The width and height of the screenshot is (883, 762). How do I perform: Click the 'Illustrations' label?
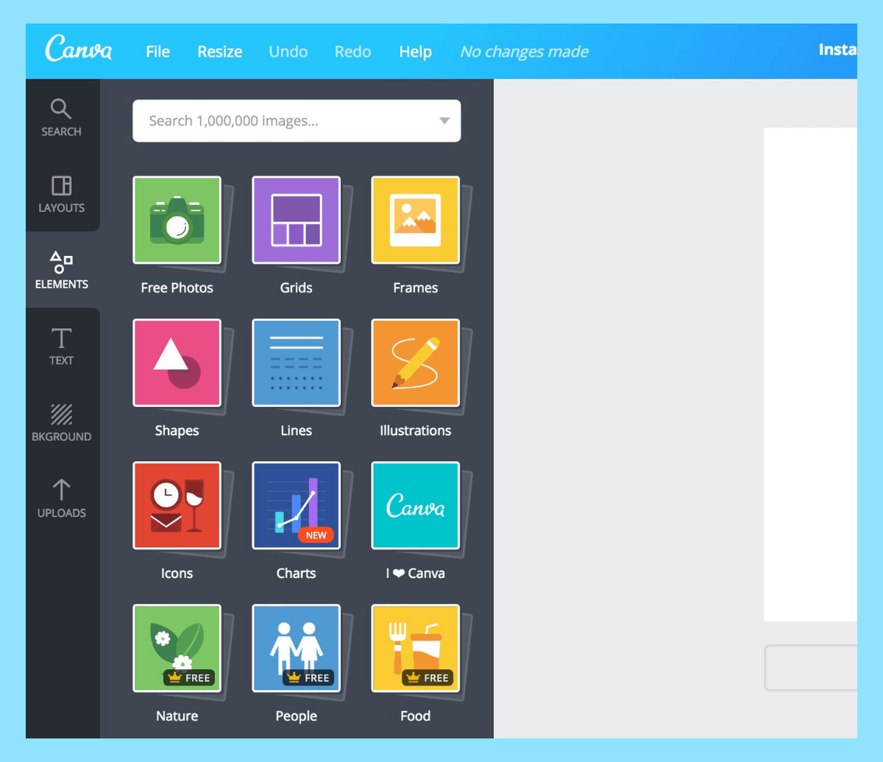click(x=415, y=430)
